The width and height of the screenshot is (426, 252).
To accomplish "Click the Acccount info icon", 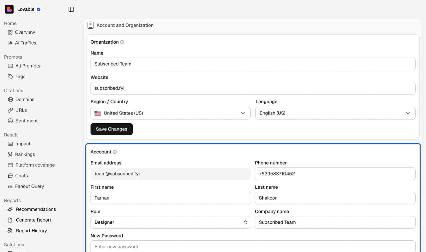I will point(115,152).
